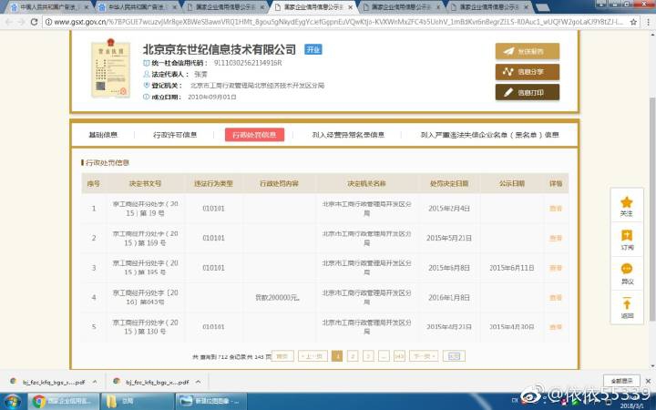Click the image viewer taskbar button

[x=210, y=402]
